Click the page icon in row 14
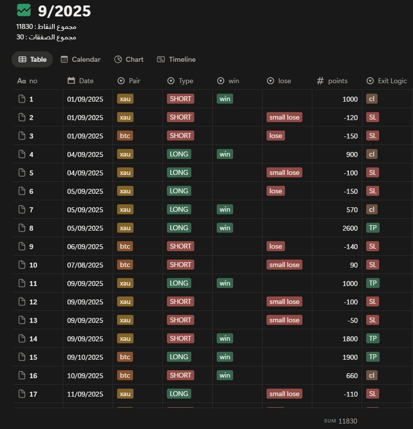The image size is (413, 429). 21,339
